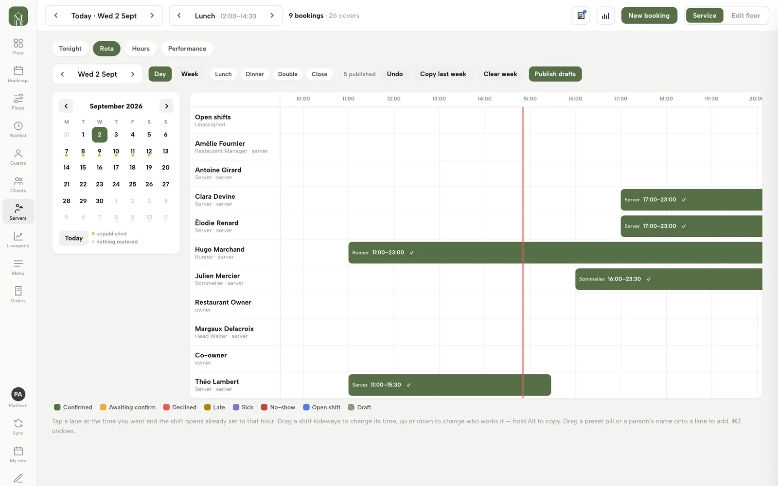Click New booking button

pyautogui.click(x=649, y=16)
